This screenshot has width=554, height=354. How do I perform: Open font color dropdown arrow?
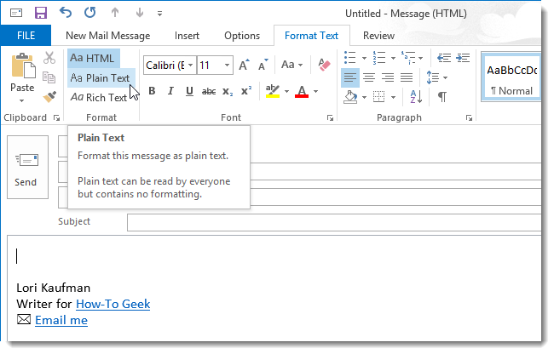pos(315,92)
